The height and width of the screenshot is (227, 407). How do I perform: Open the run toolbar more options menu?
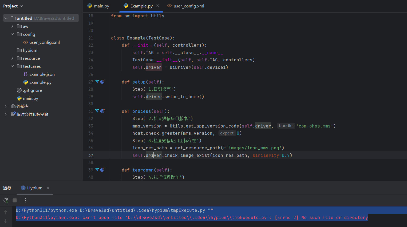click(x=26, y=200)
